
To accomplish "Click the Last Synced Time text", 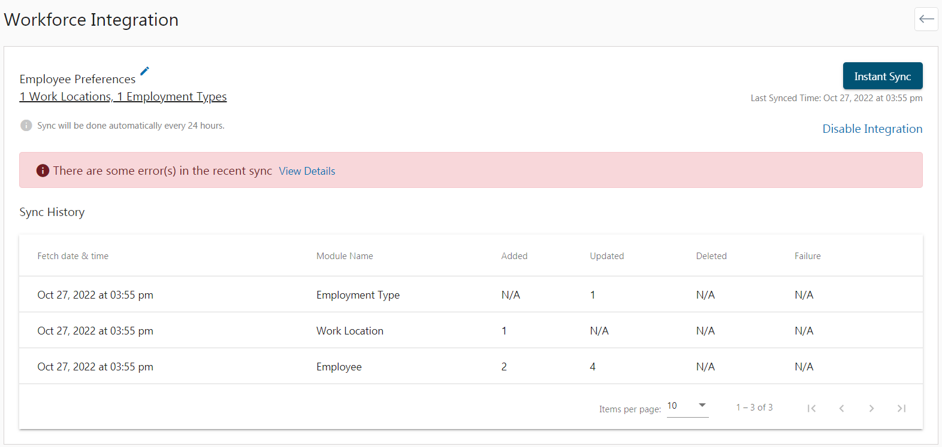I will pyautogui.click(x=837, y=98).
